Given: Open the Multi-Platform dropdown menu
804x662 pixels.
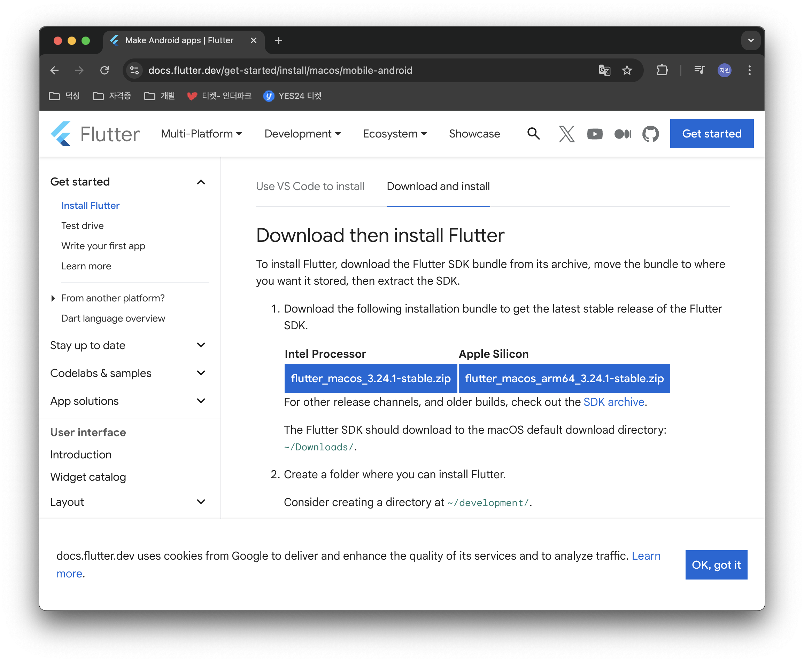Looking at the screenshot, I should (x=201, y=134).
